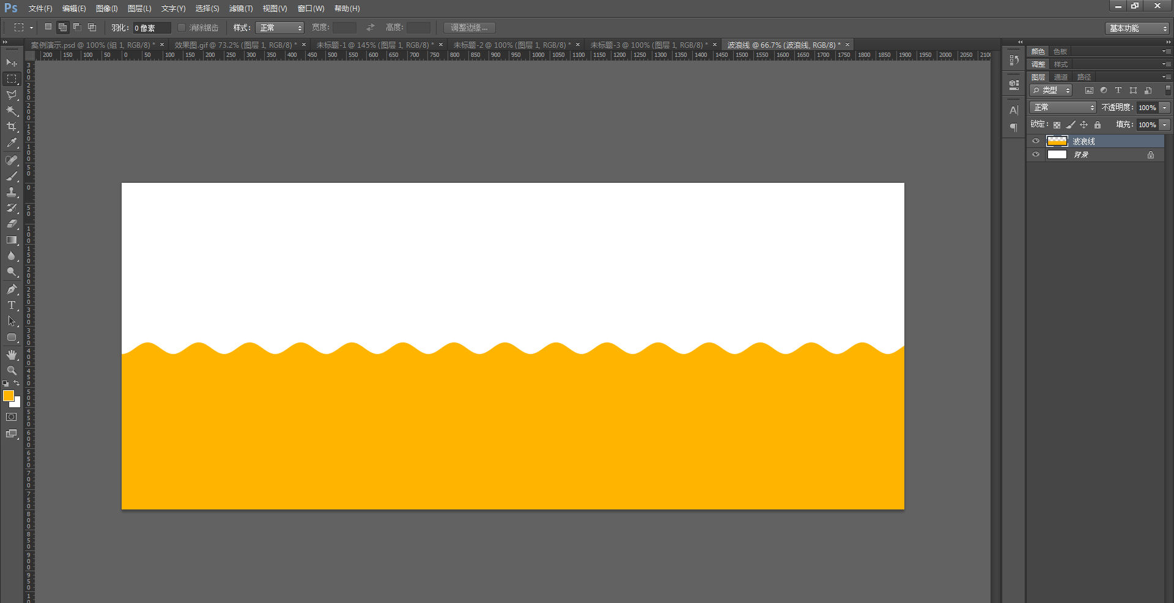Select the Eyedropper tool
The width and height of the screenshot is (1174, 603).
coord(12,143)
